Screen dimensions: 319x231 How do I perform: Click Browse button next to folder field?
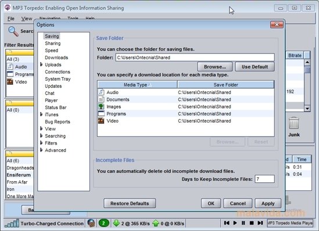coord(215,67)
